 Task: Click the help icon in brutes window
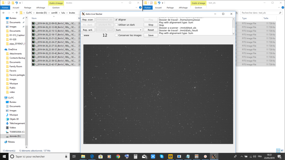pos(140,8)
